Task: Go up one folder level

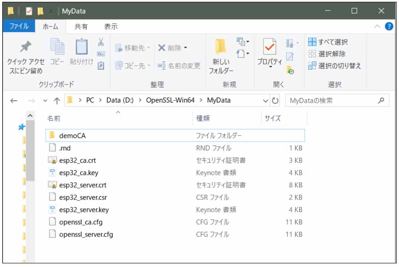Action: (x=57, y=101)
